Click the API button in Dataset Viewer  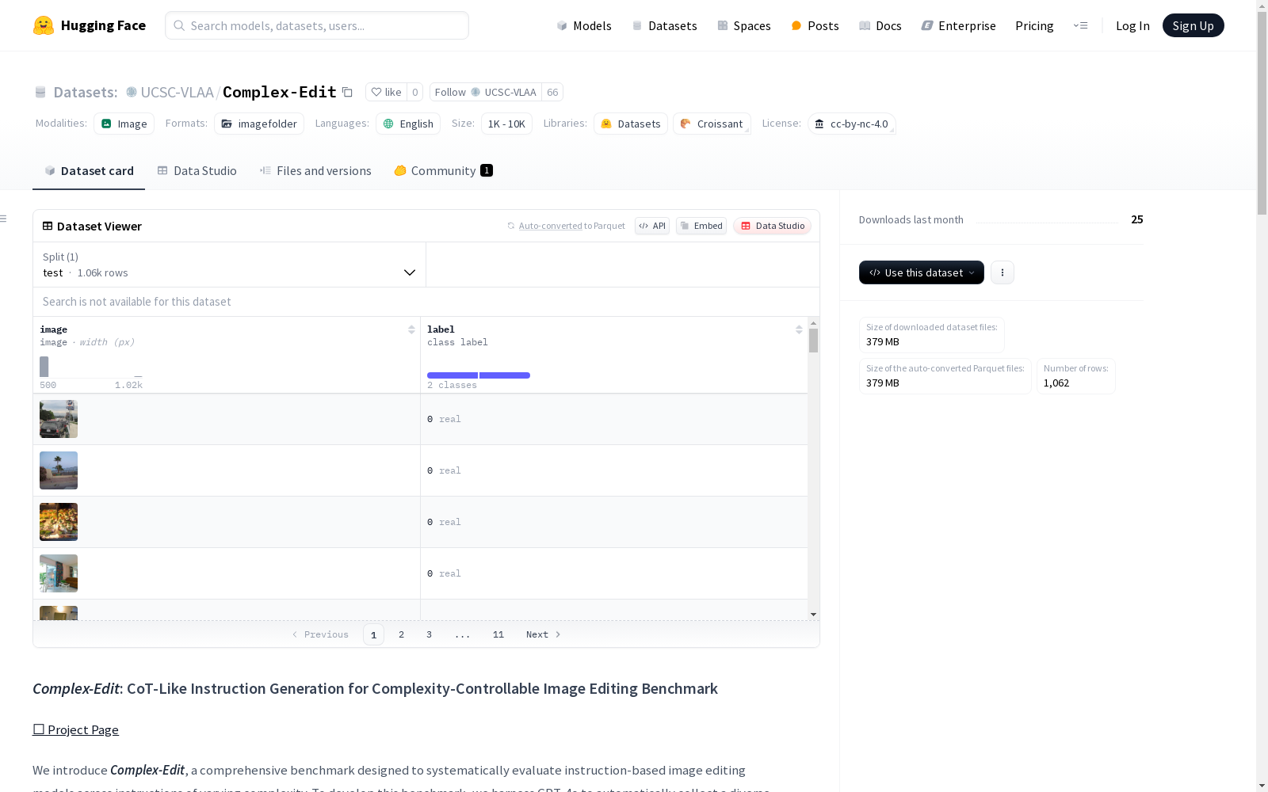point(651,226)
